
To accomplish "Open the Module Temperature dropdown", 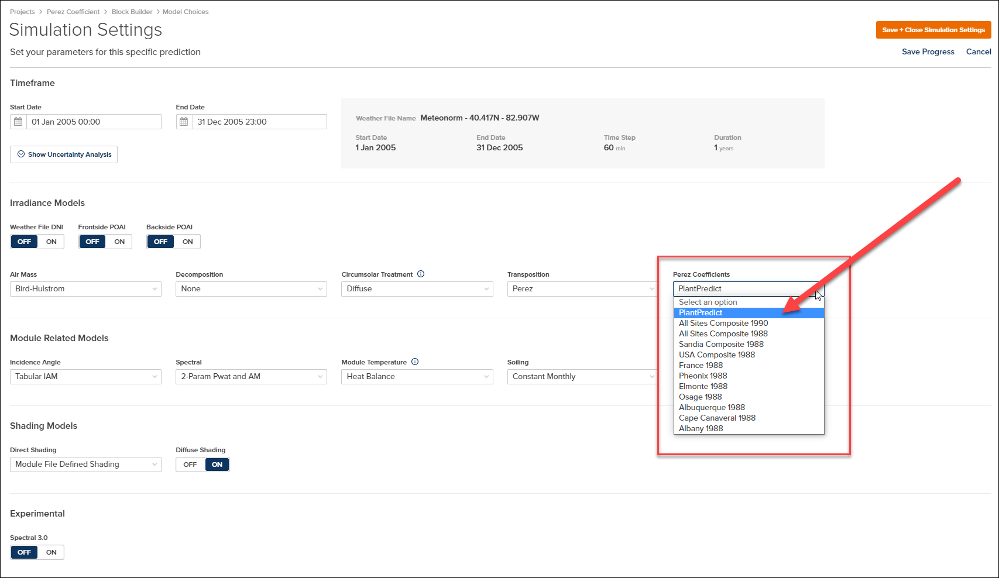I will (x=417, y=377).
